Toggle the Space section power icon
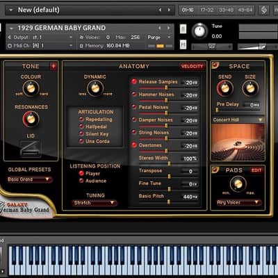 (215, 65)
